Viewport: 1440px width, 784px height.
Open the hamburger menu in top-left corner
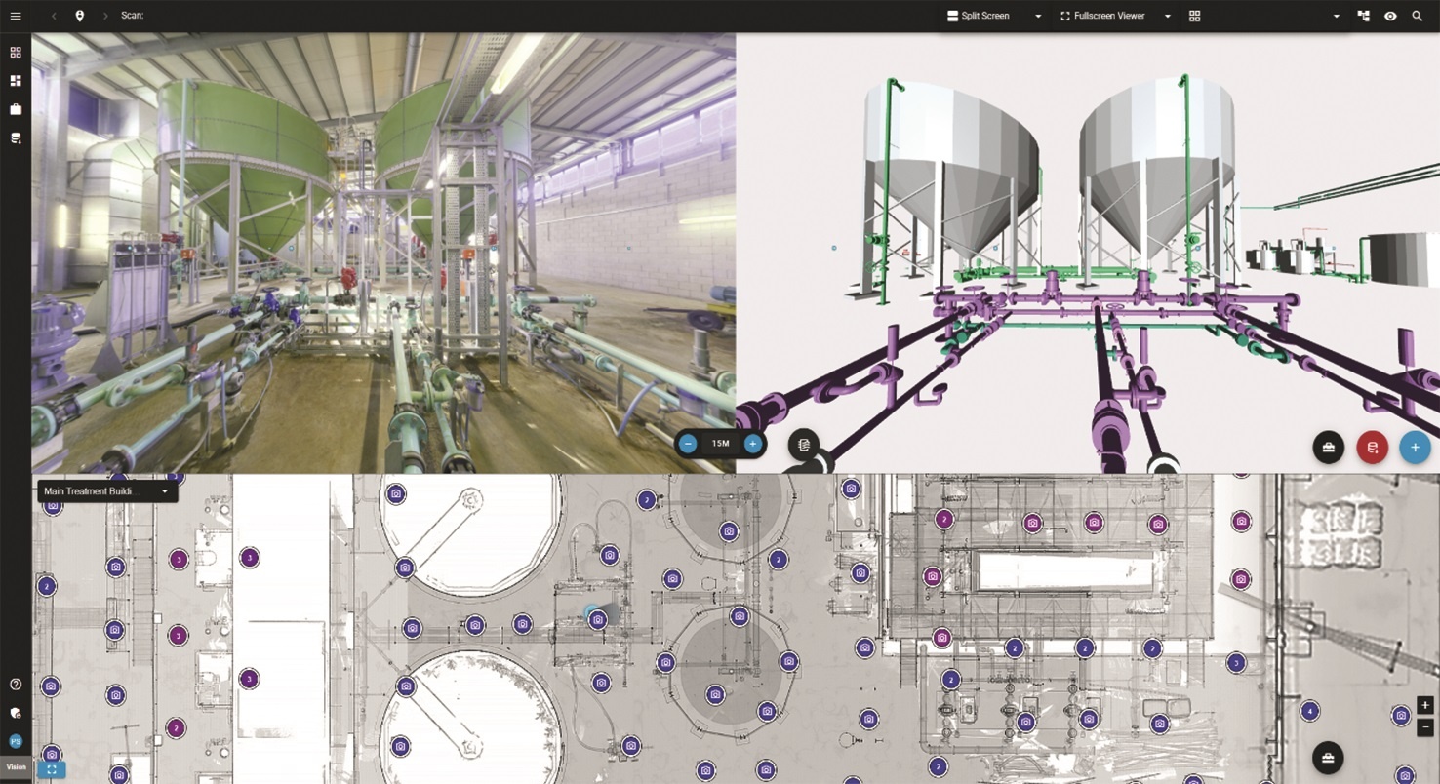16,16
